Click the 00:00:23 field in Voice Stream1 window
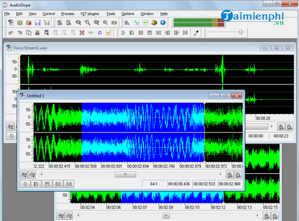The width and height of the screenshot is (299, 221). click(x=281, y=136)
